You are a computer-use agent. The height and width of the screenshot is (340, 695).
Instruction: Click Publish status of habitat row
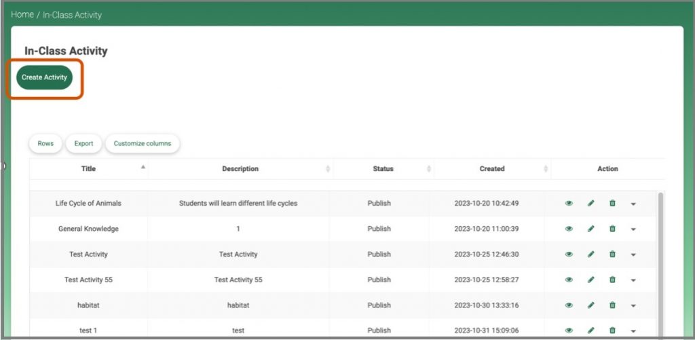click(379, 305)
